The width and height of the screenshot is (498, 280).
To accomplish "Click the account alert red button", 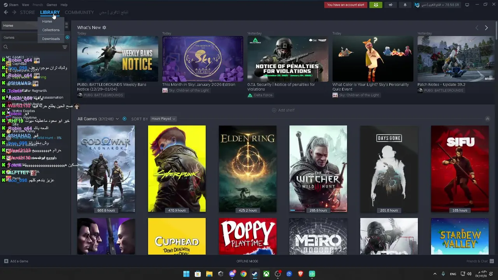I will [x=345, y=5].
